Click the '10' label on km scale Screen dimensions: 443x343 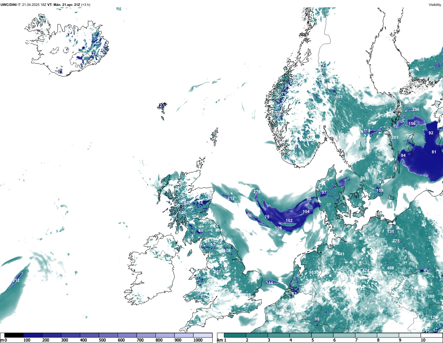pos(423,340)
